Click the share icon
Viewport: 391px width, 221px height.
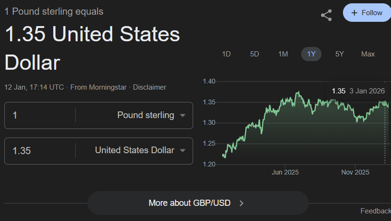click(x=326, y=15)
